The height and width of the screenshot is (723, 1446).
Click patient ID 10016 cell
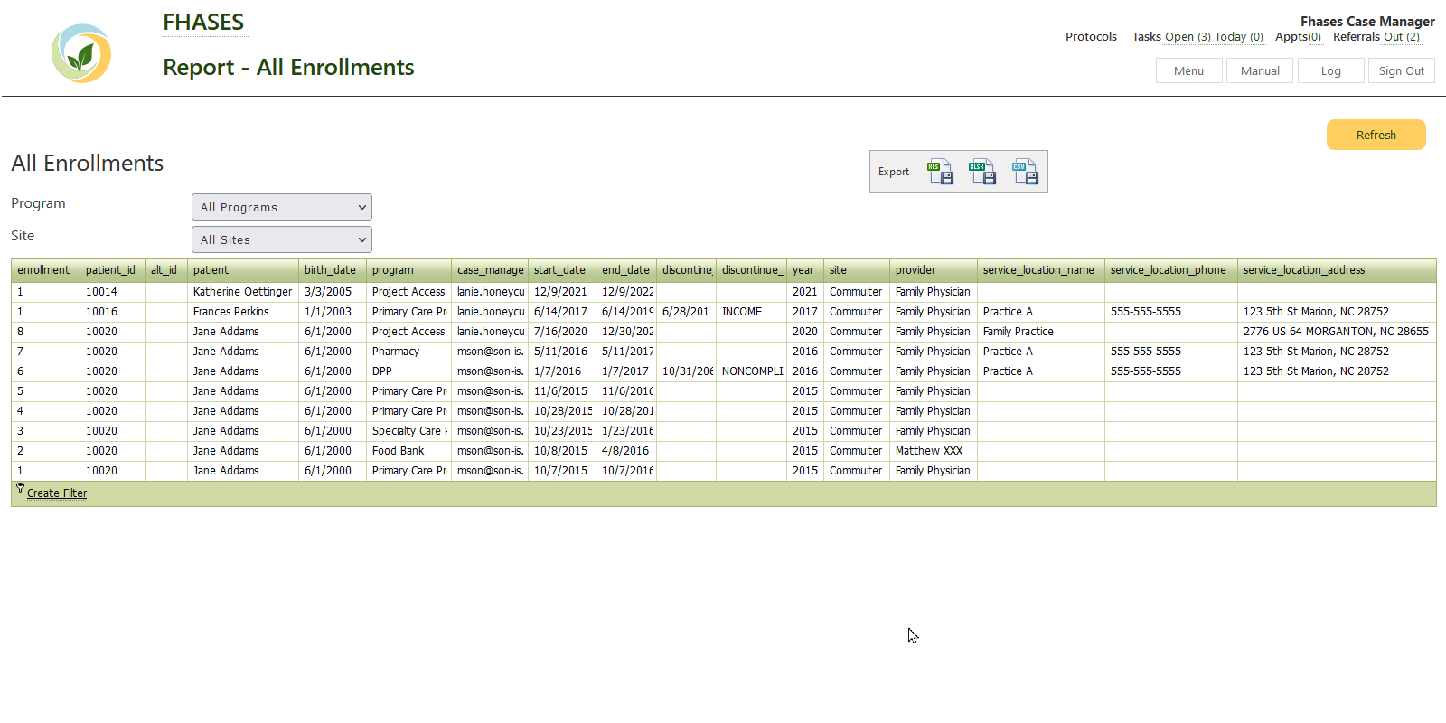pos(112,312)
